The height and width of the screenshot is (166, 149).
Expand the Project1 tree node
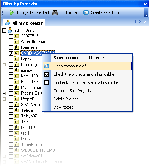(x=4, y=99)
